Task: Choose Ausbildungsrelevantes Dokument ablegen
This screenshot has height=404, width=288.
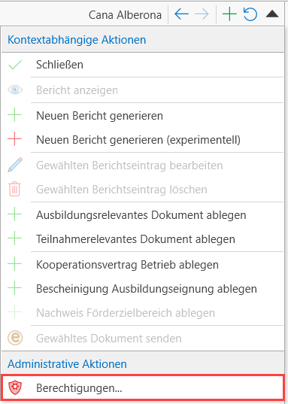Action: [142, 215]
